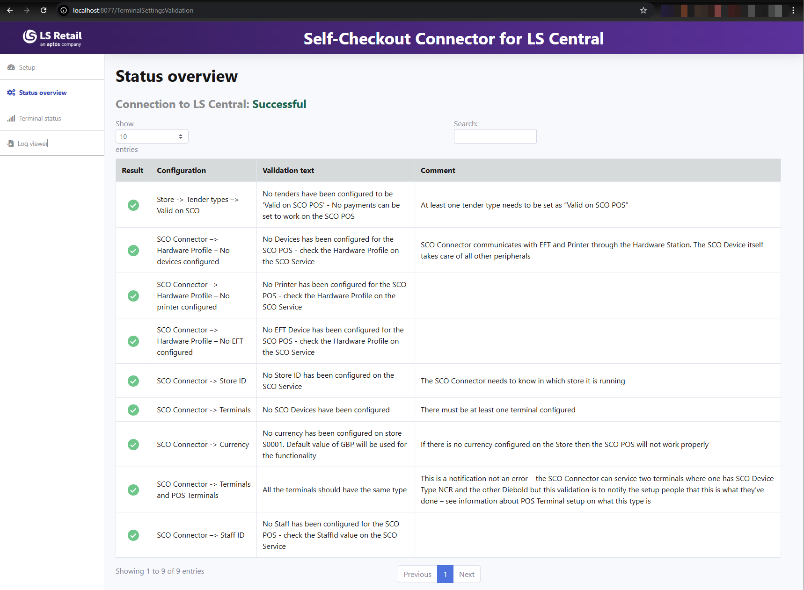This screenshot has width=804, height=590.
Task: Select page 1 in pagination
Action: coord(445,575)
